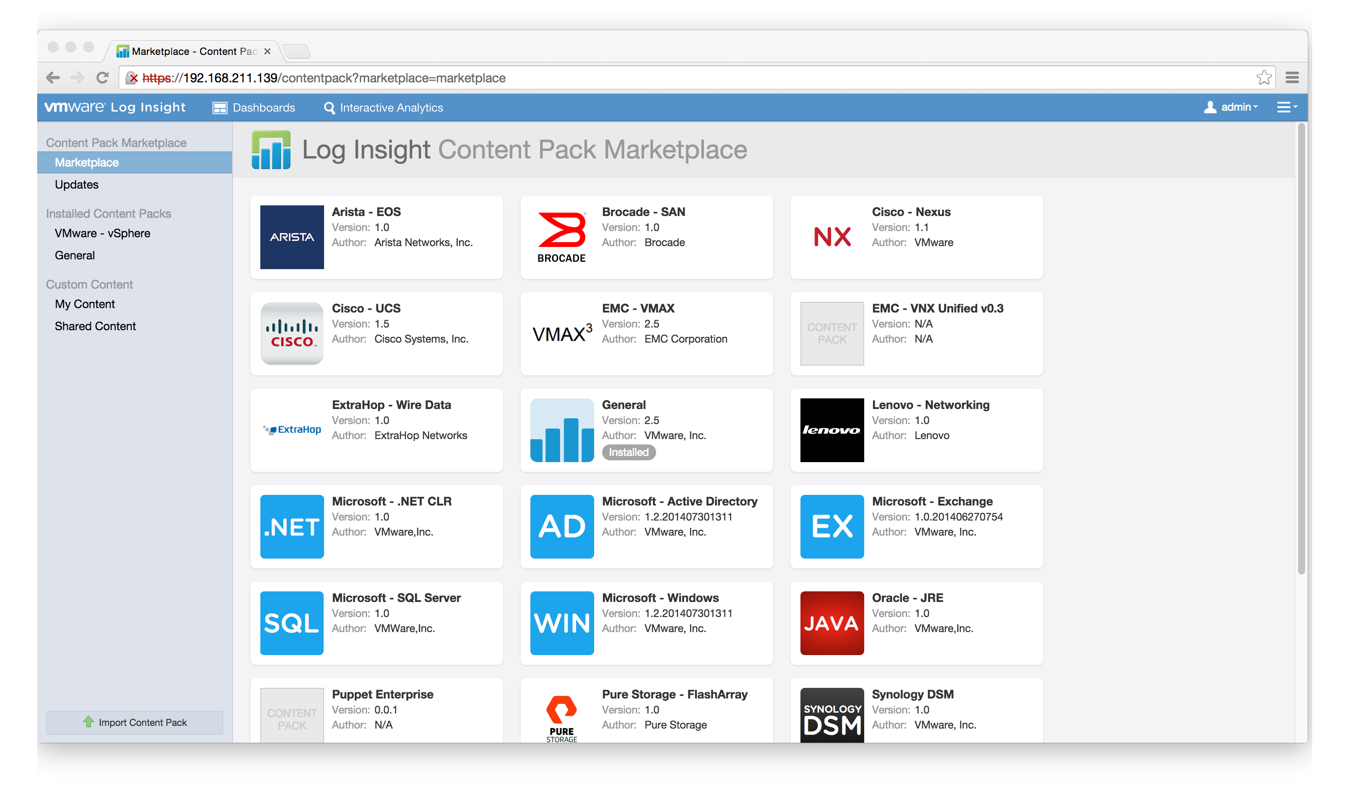Click the .NET CLR blue icon

coord(291,527)
